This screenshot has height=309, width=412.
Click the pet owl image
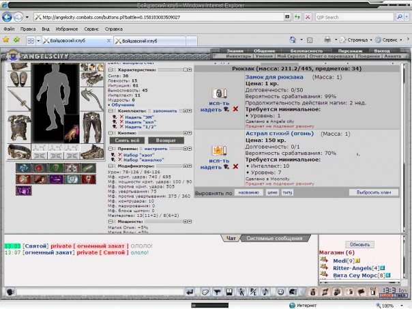[x=72, y=129]
